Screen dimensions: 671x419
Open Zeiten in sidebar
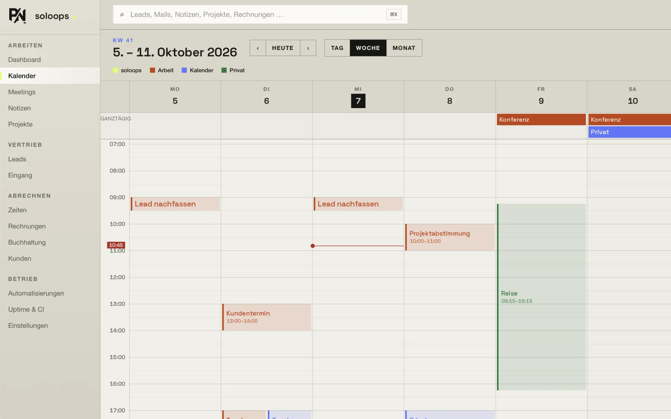(x=50, y=210)
